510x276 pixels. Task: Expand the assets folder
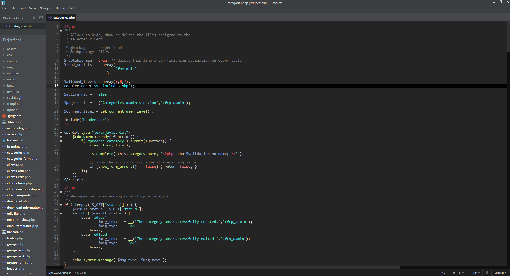click(4, 49)
